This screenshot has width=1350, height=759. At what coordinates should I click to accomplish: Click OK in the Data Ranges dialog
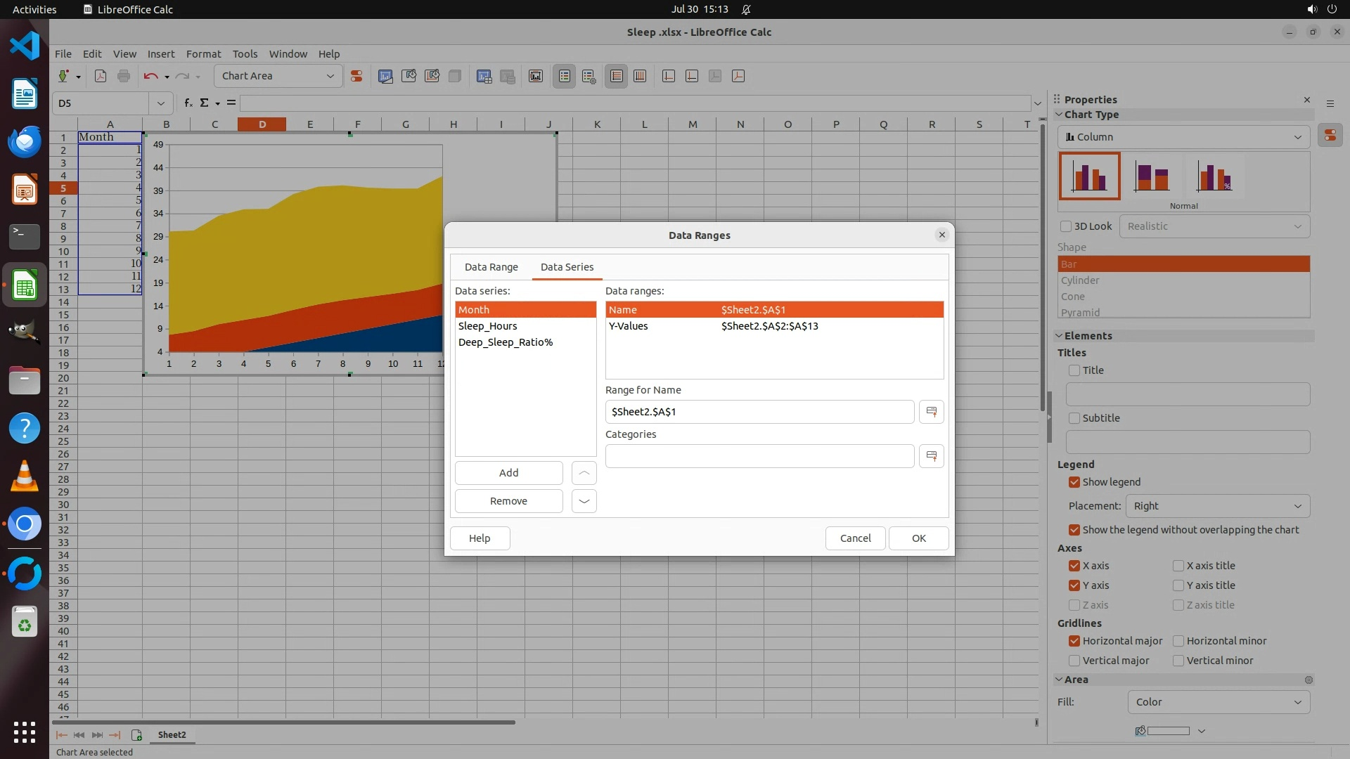918,538
